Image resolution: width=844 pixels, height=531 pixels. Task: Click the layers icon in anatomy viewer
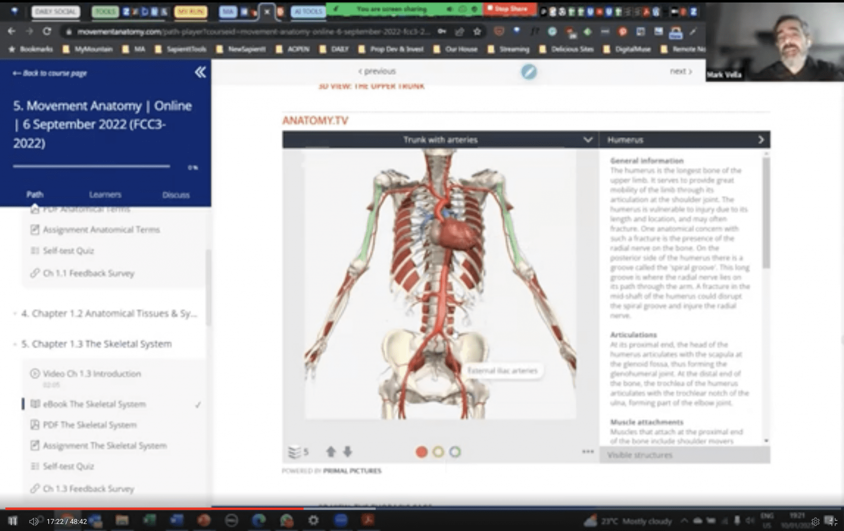point(294,452)
